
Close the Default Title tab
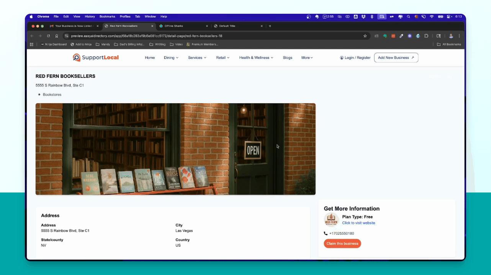click(262, 26)
